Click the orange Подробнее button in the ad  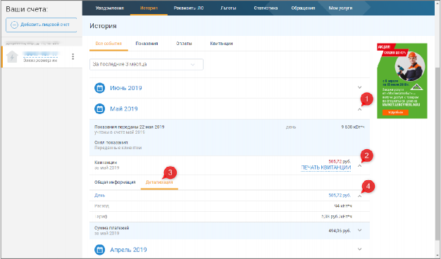pyautogui.click(x=395, y=113)
